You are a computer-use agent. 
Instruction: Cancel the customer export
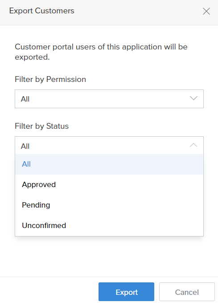[x=187, y=292]
